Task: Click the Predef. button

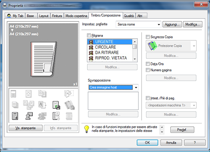Action: 182,130
